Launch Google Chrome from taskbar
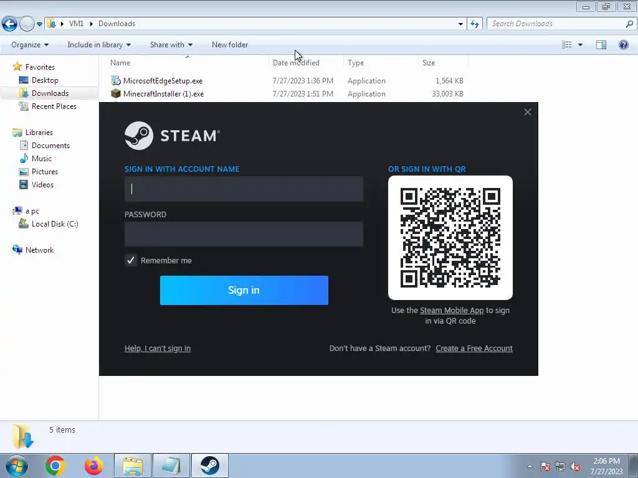 (55, 466)
